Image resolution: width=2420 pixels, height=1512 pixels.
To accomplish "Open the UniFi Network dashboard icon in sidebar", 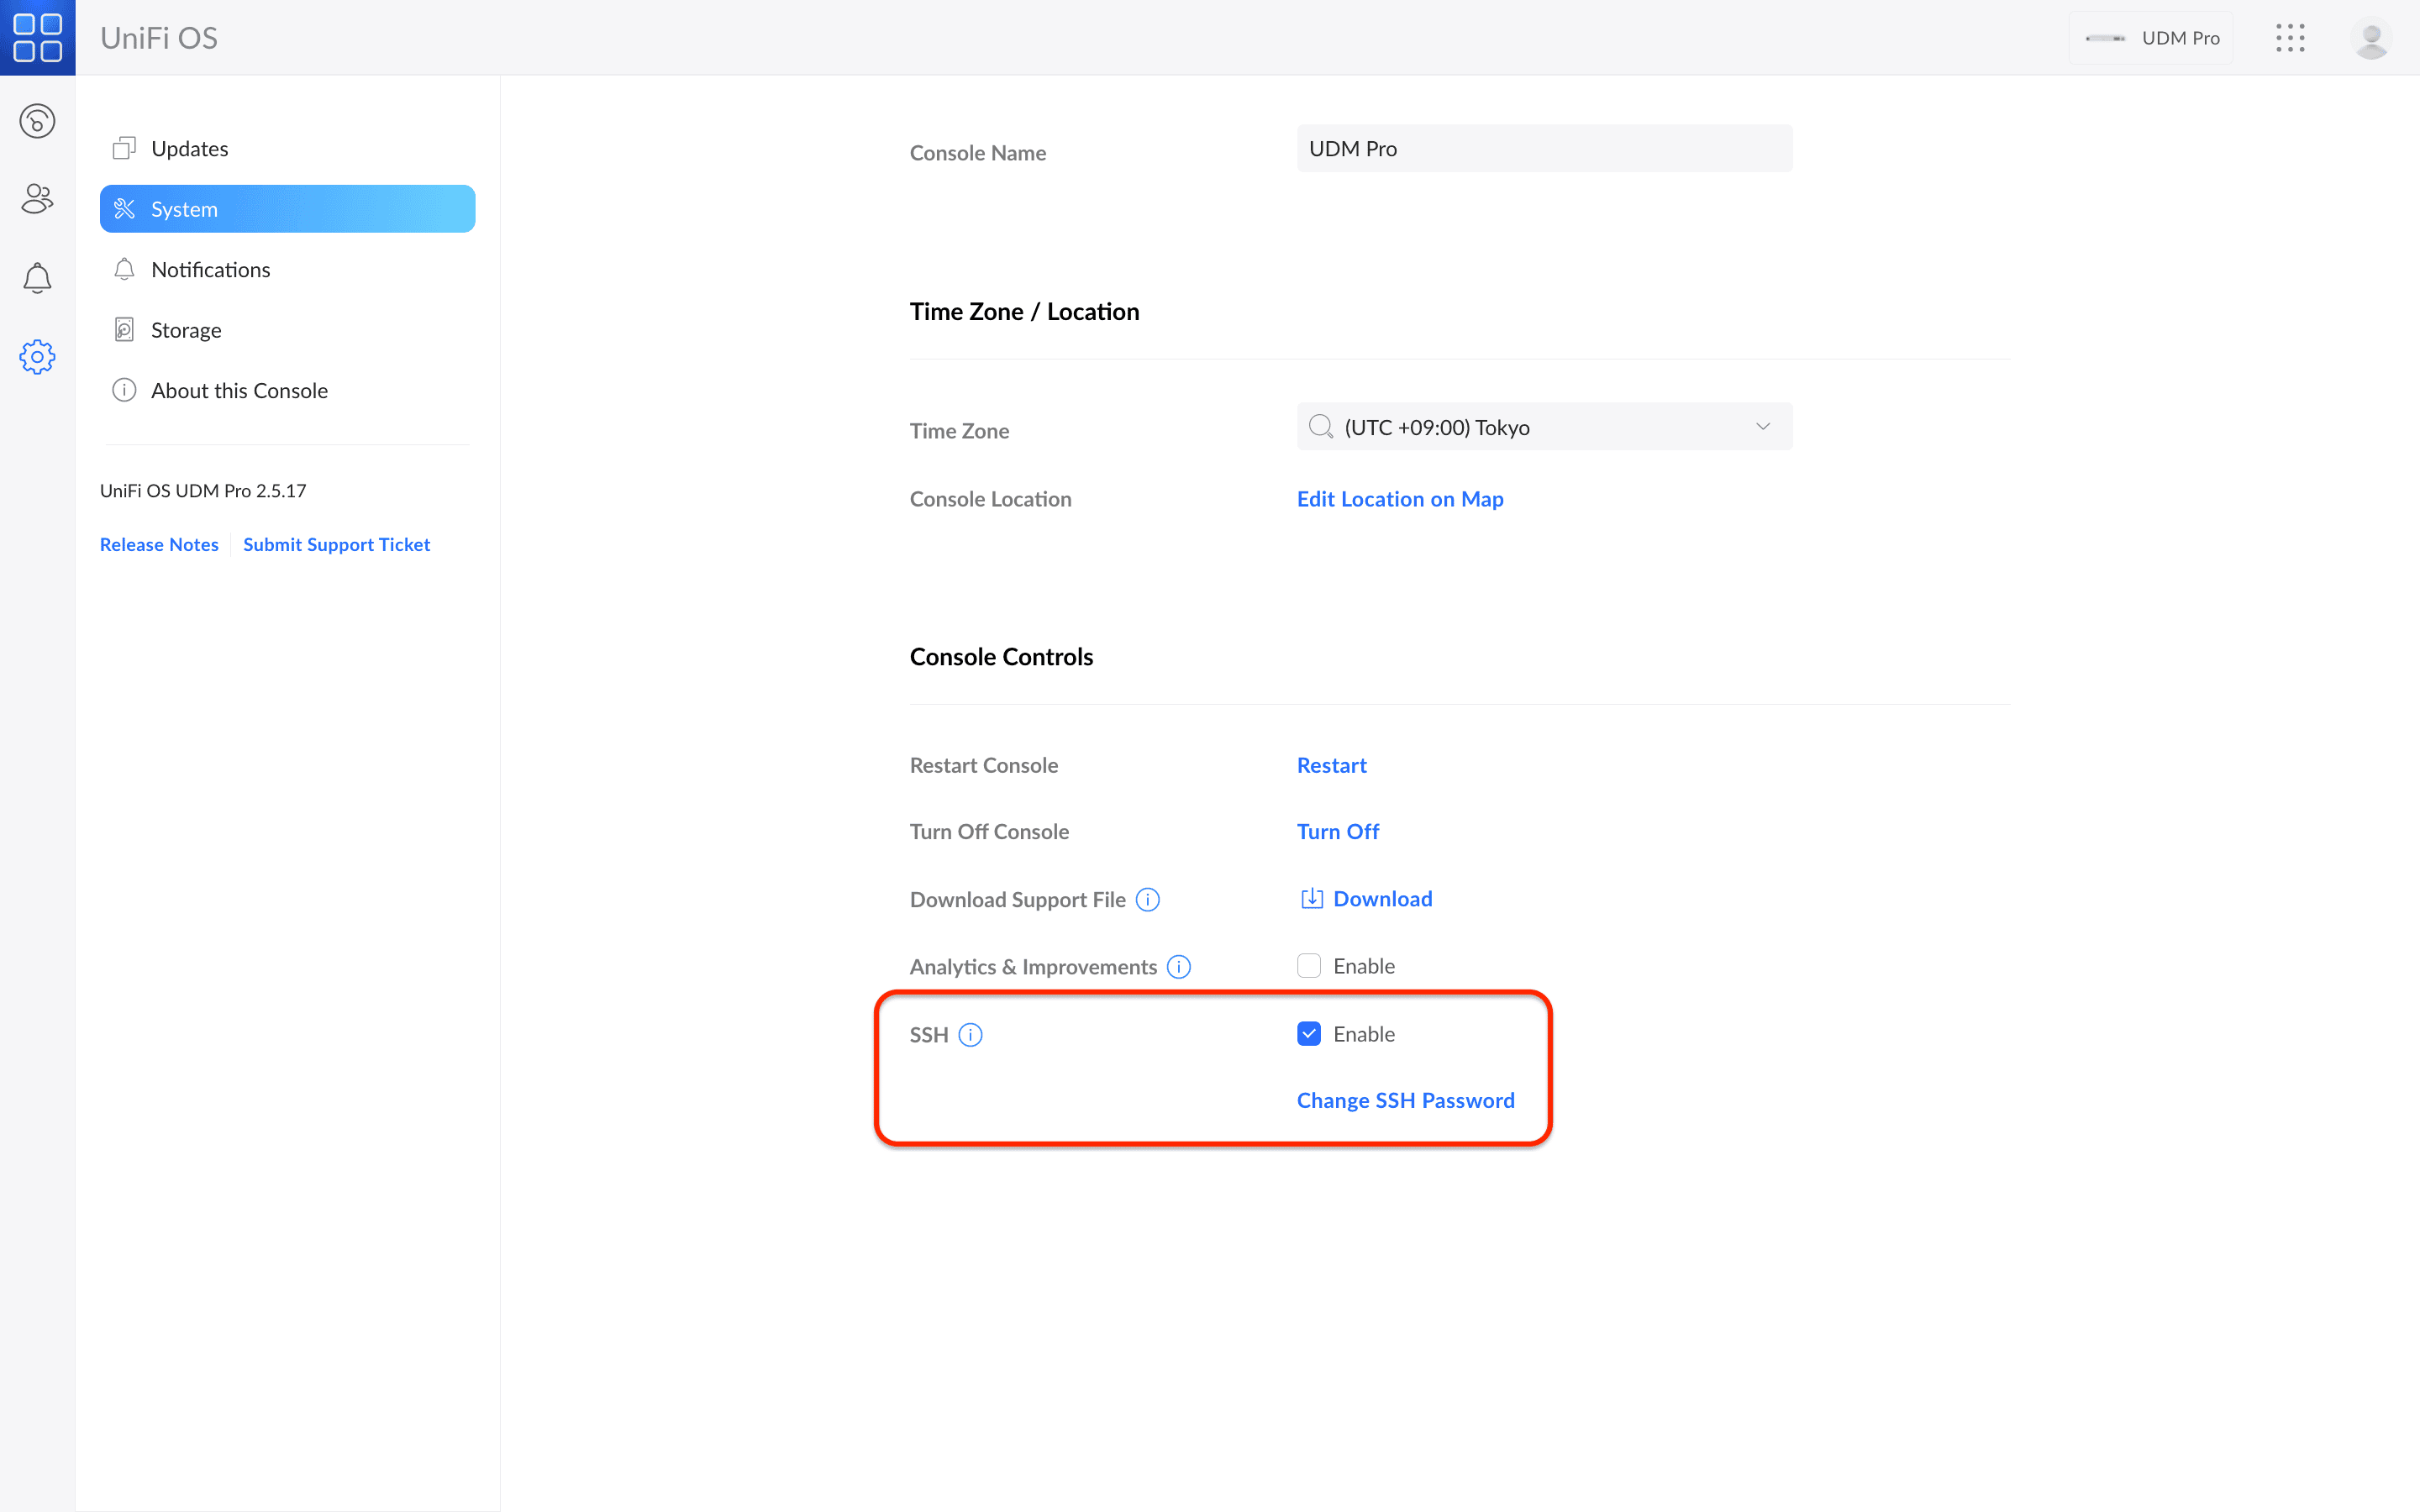I will coord(37,121).
